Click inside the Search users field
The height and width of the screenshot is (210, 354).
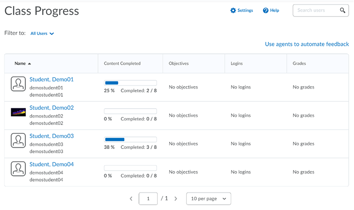[316, 11]
